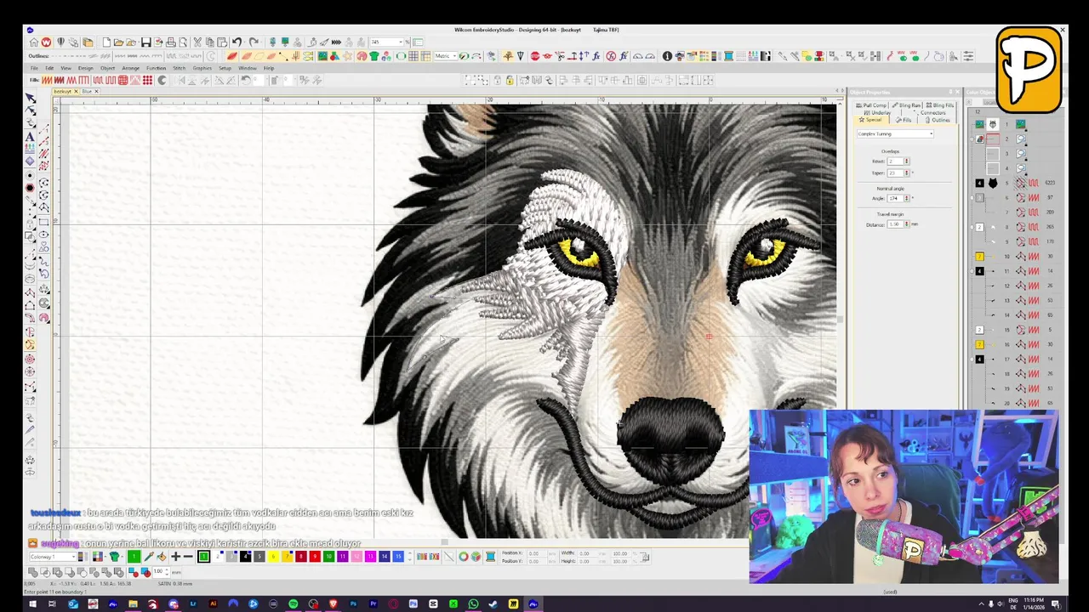Click the minus icon to remove color
The image size is (1089, 612).
click(188, 557)
